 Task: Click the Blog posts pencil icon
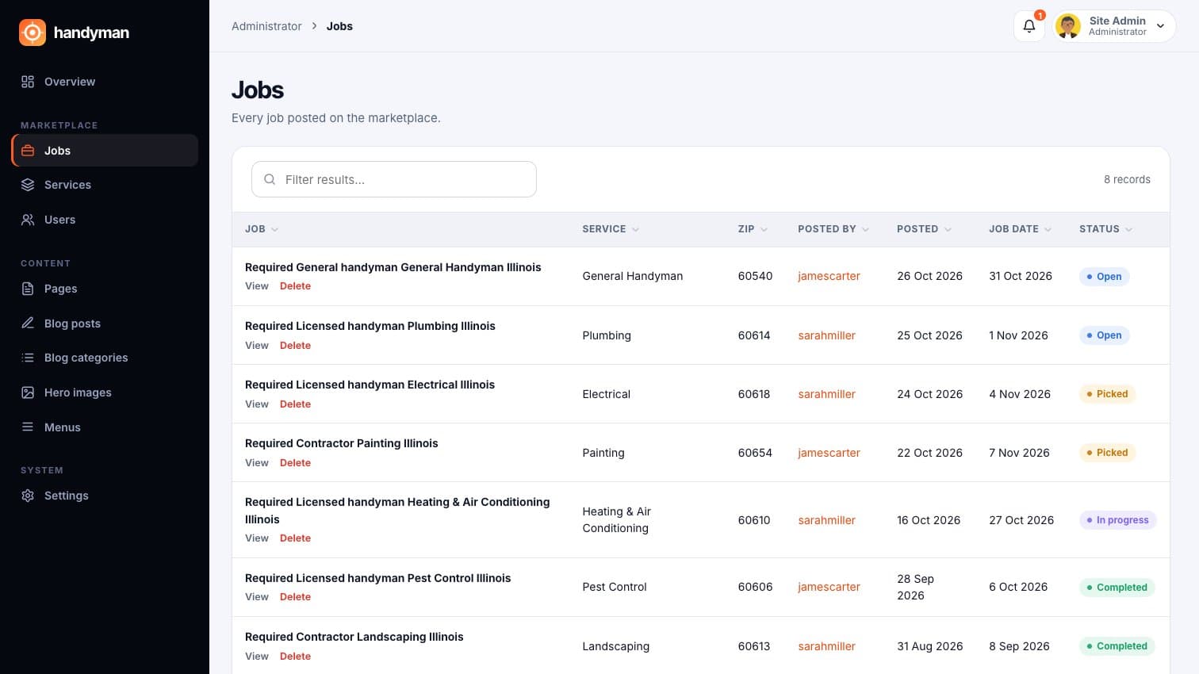click(28, 324)
